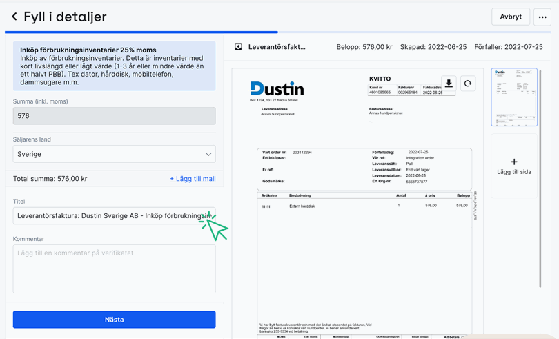
Task: Open the three-dots more options menu
Action: (542, 17)
